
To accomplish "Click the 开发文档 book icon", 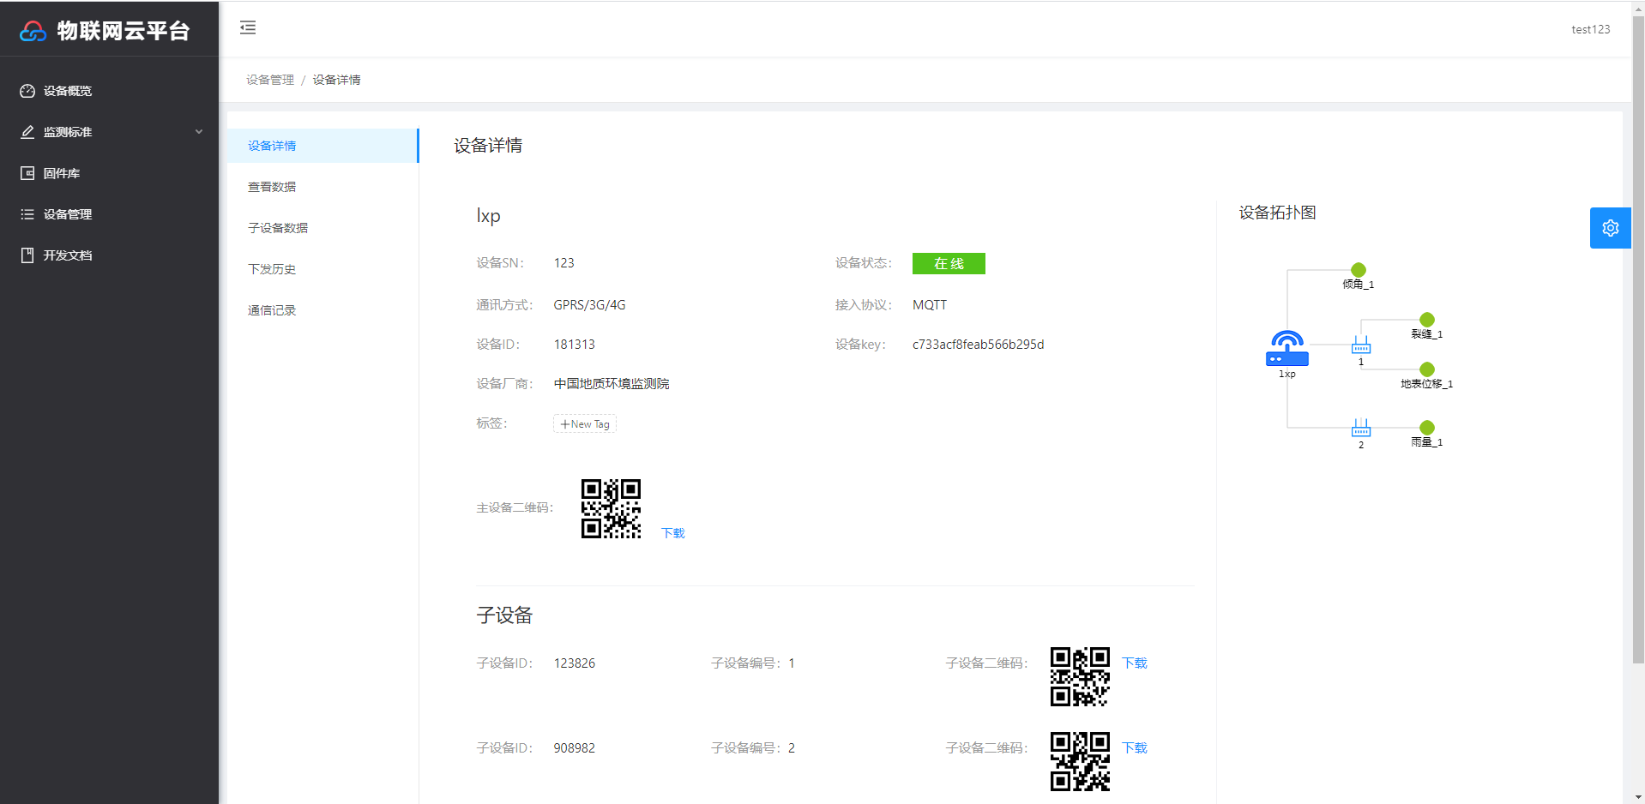I will point(27,255).
